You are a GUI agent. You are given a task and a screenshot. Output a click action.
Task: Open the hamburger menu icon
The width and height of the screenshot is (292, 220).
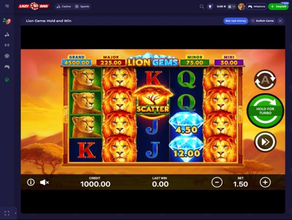click(7, 6)
